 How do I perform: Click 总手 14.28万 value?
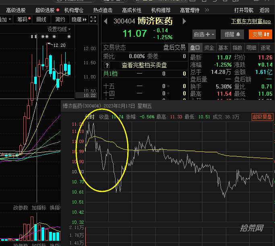click(221, 72)
